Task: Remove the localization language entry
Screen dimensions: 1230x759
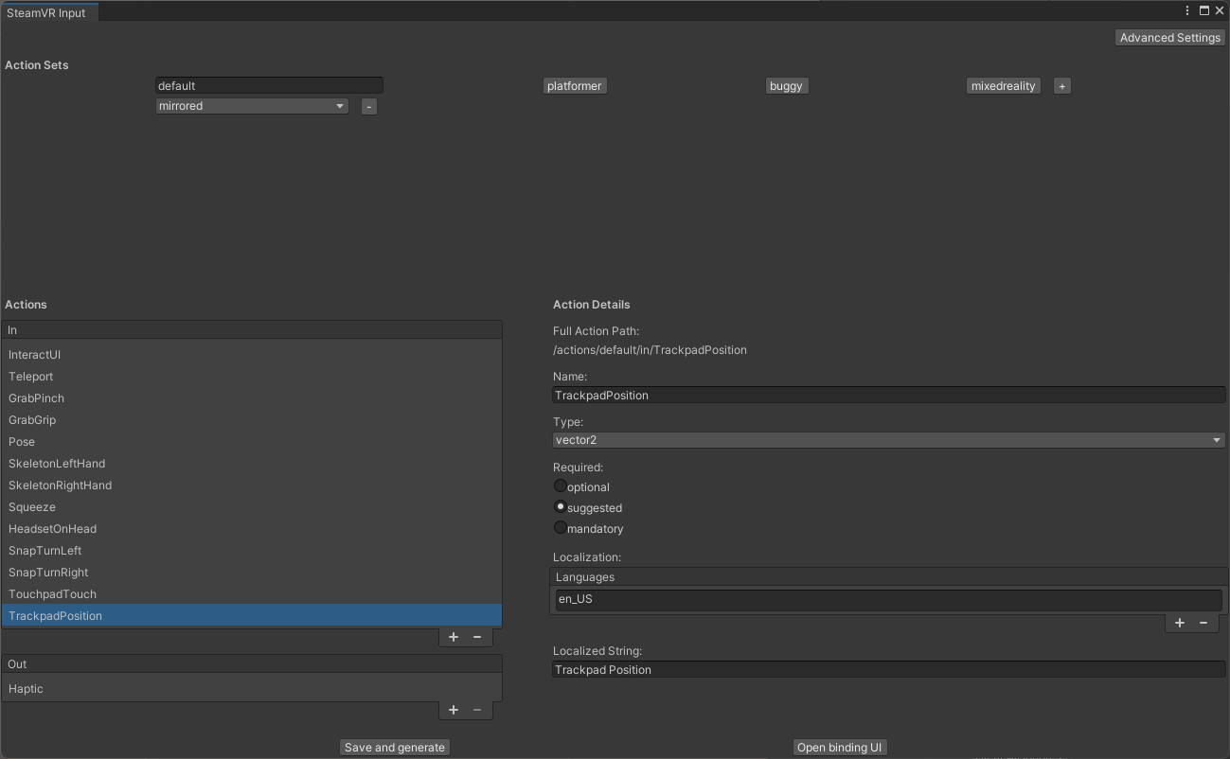Action: click(1203, 623)
